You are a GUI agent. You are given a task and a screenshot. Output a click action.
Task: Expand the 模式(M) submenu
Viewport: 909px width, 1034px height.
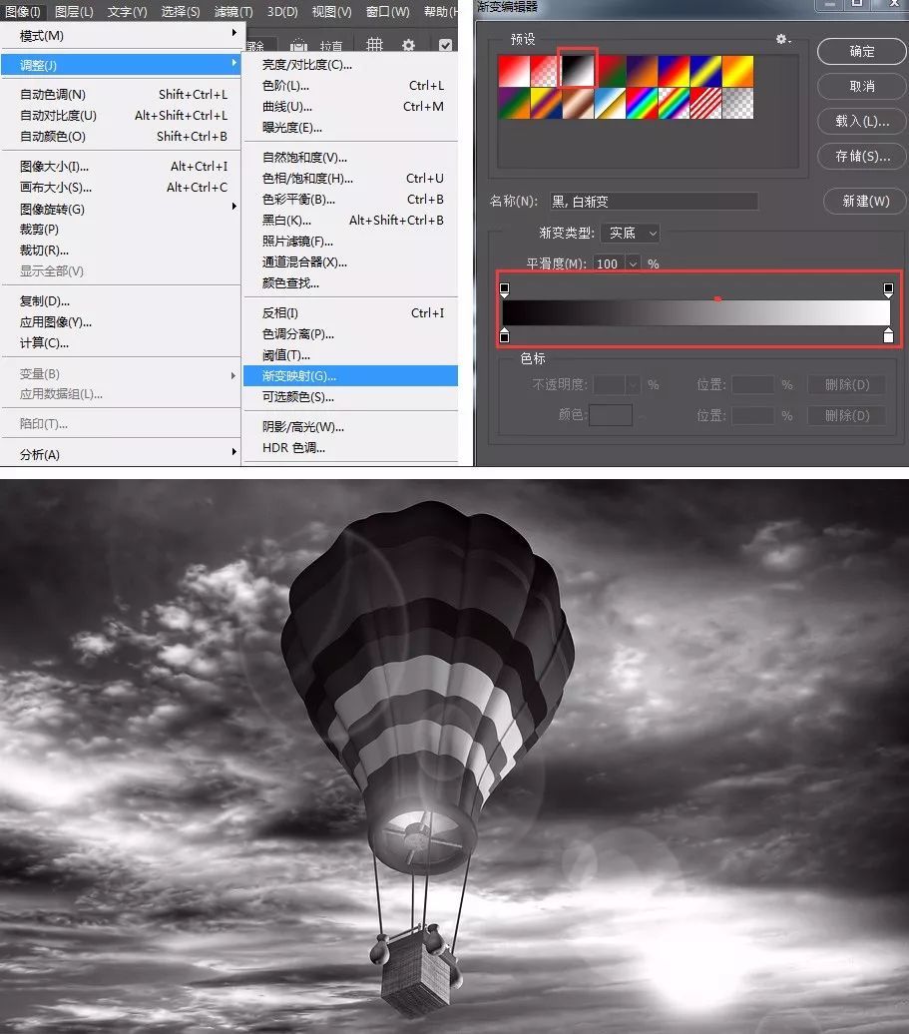pos(122,36)
